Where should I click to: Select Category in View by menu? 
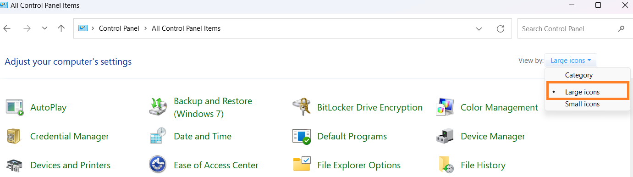click(588, 75)
